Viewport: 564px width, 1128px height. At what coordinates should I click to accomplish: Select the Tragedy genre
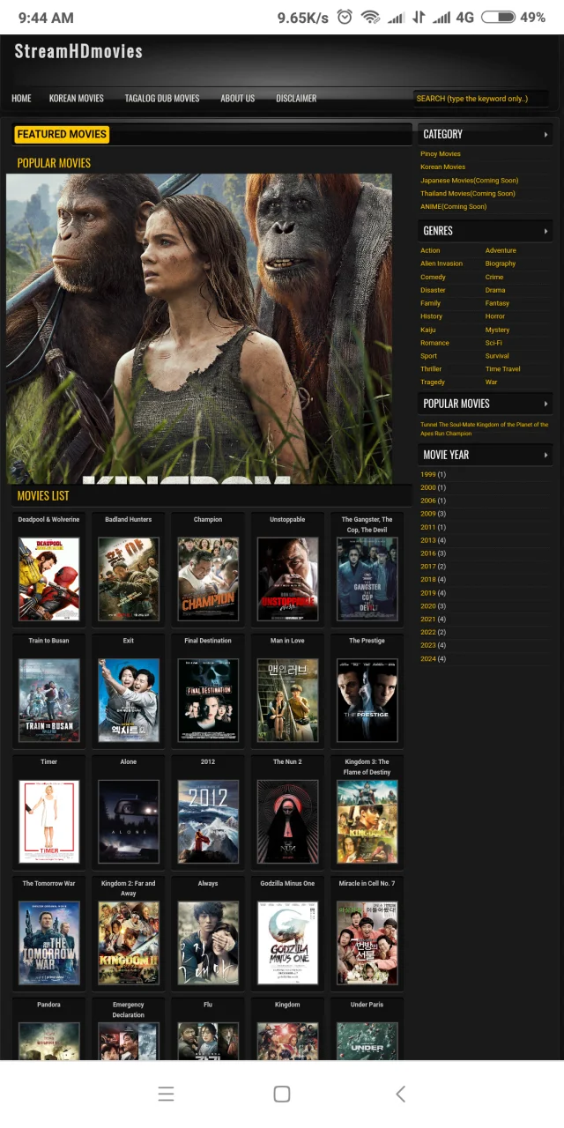tap(433, 382)
